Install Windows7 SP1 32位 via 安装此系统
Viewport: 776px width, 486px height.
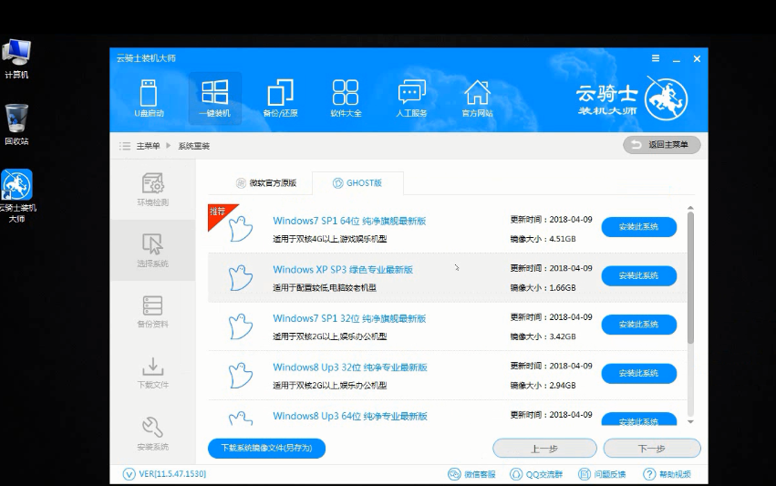[x=639, y=325]
